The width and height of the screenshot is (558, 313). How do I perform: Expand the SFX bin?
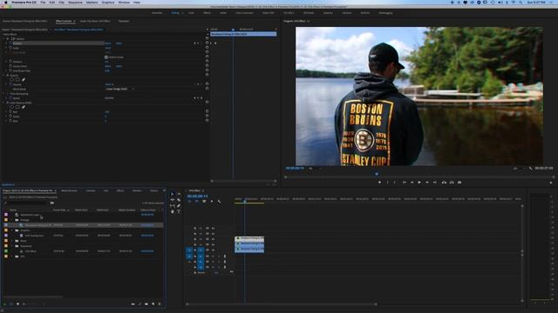coord(12,256)
